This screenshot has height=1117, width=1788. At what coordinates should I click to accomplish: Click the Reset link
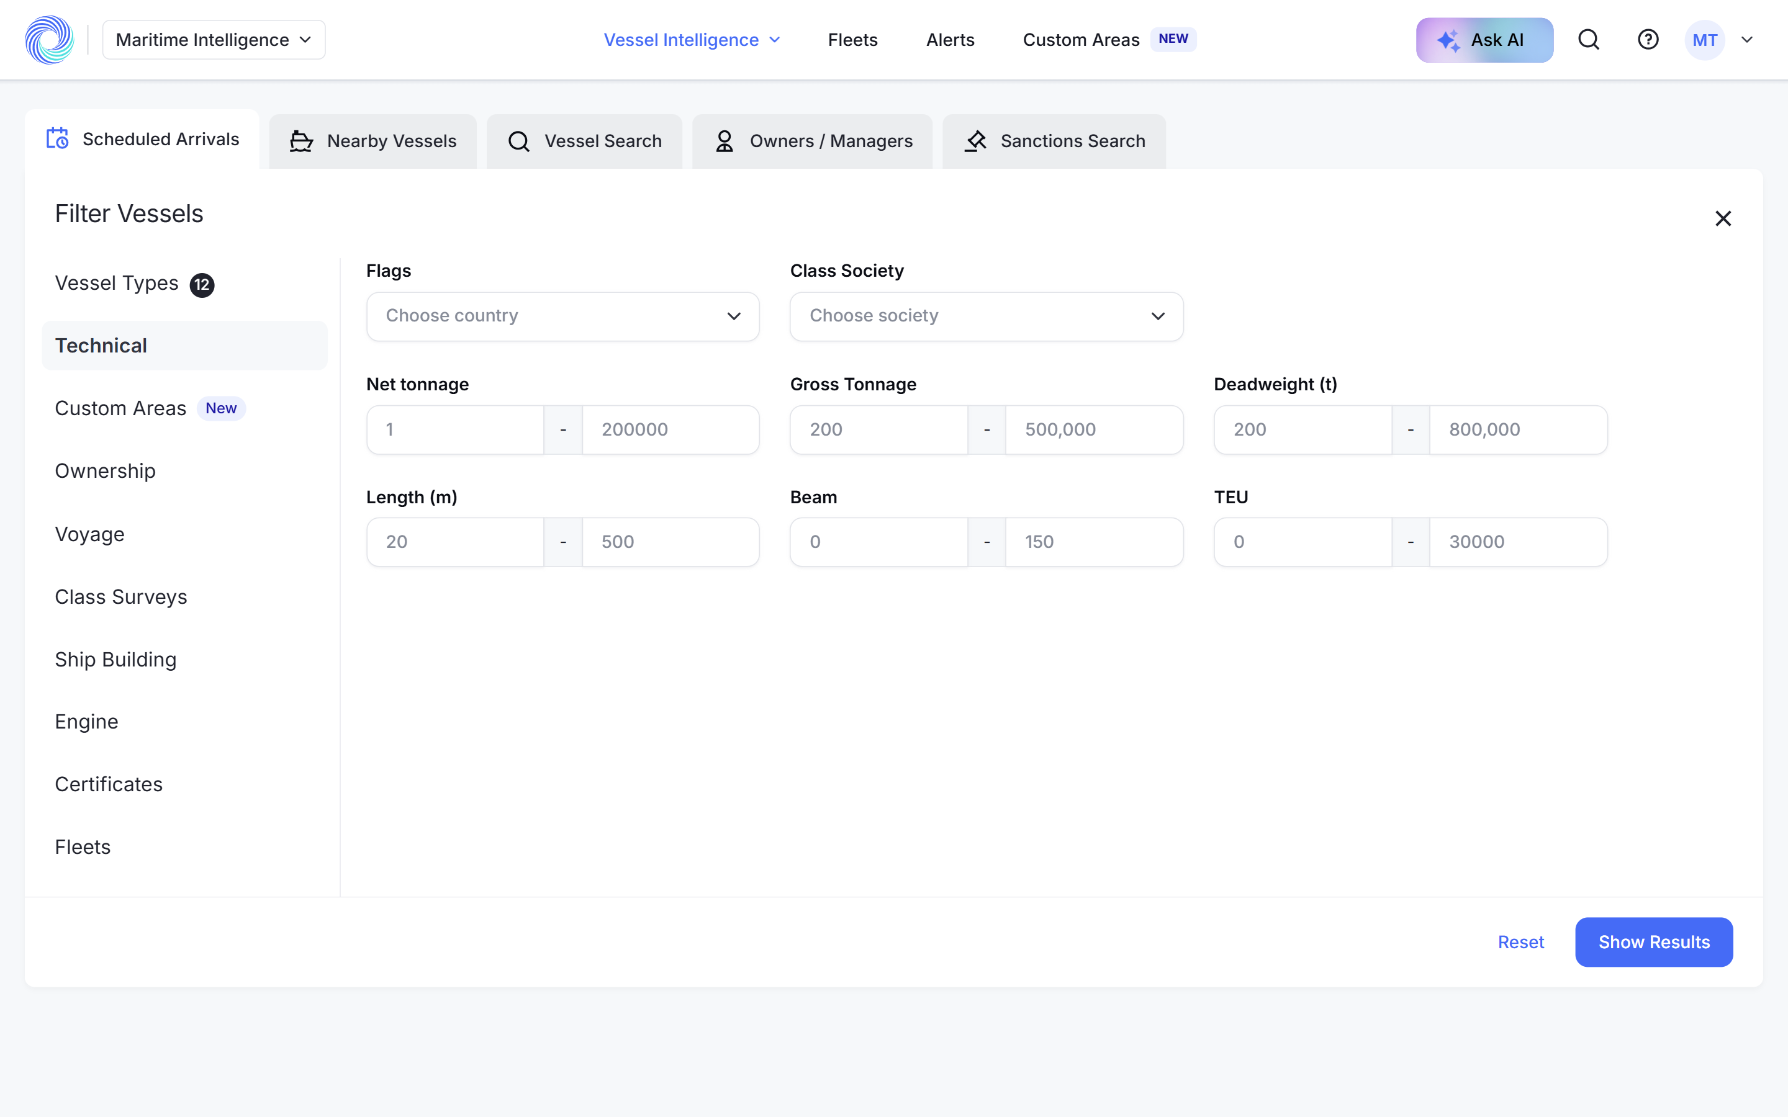coord(1520,942)
